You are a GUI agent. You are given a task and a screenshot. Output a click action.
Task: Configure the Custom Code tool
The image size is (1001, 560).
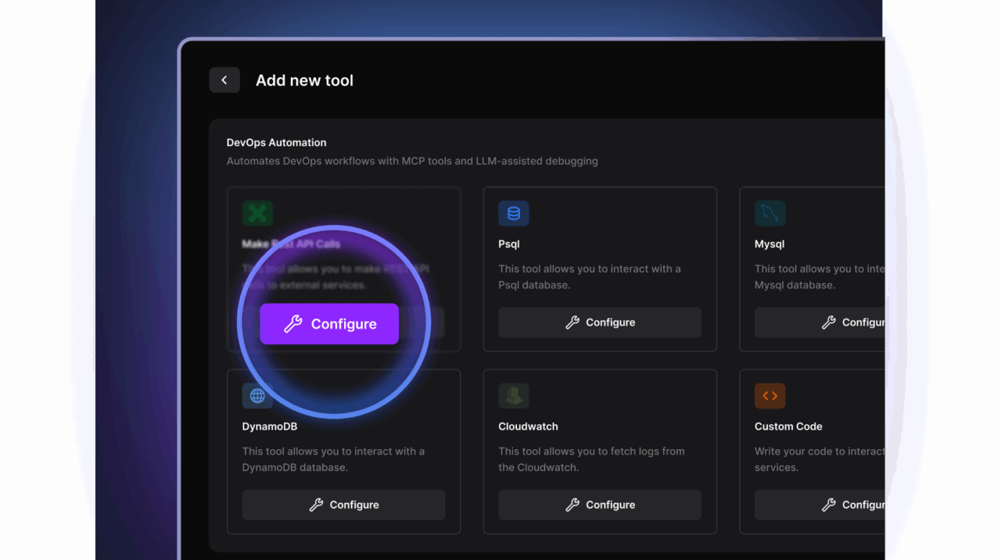tap(820, 505)
